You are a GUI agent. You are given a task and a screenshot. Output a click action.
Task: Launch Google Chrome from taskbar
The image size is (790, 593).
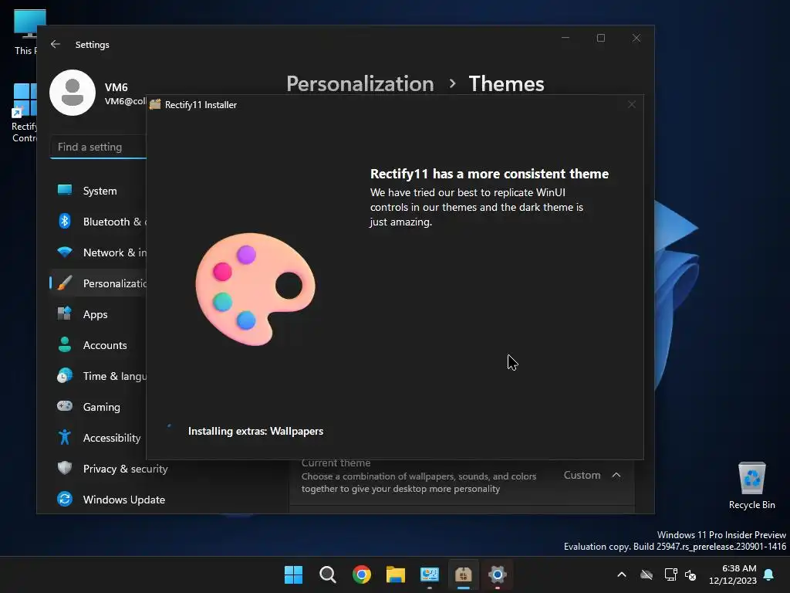[x=362, y=574]
